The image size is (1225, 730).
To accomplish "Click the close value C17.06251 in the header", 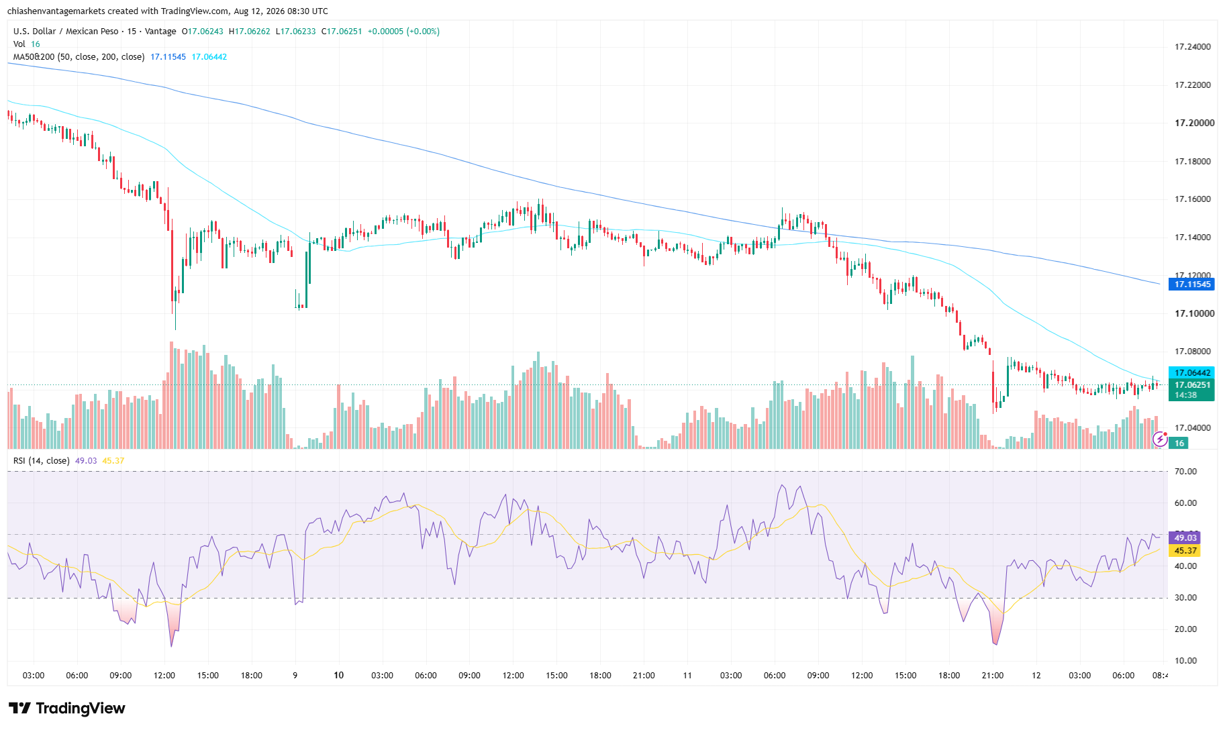I will coord(342,32).
